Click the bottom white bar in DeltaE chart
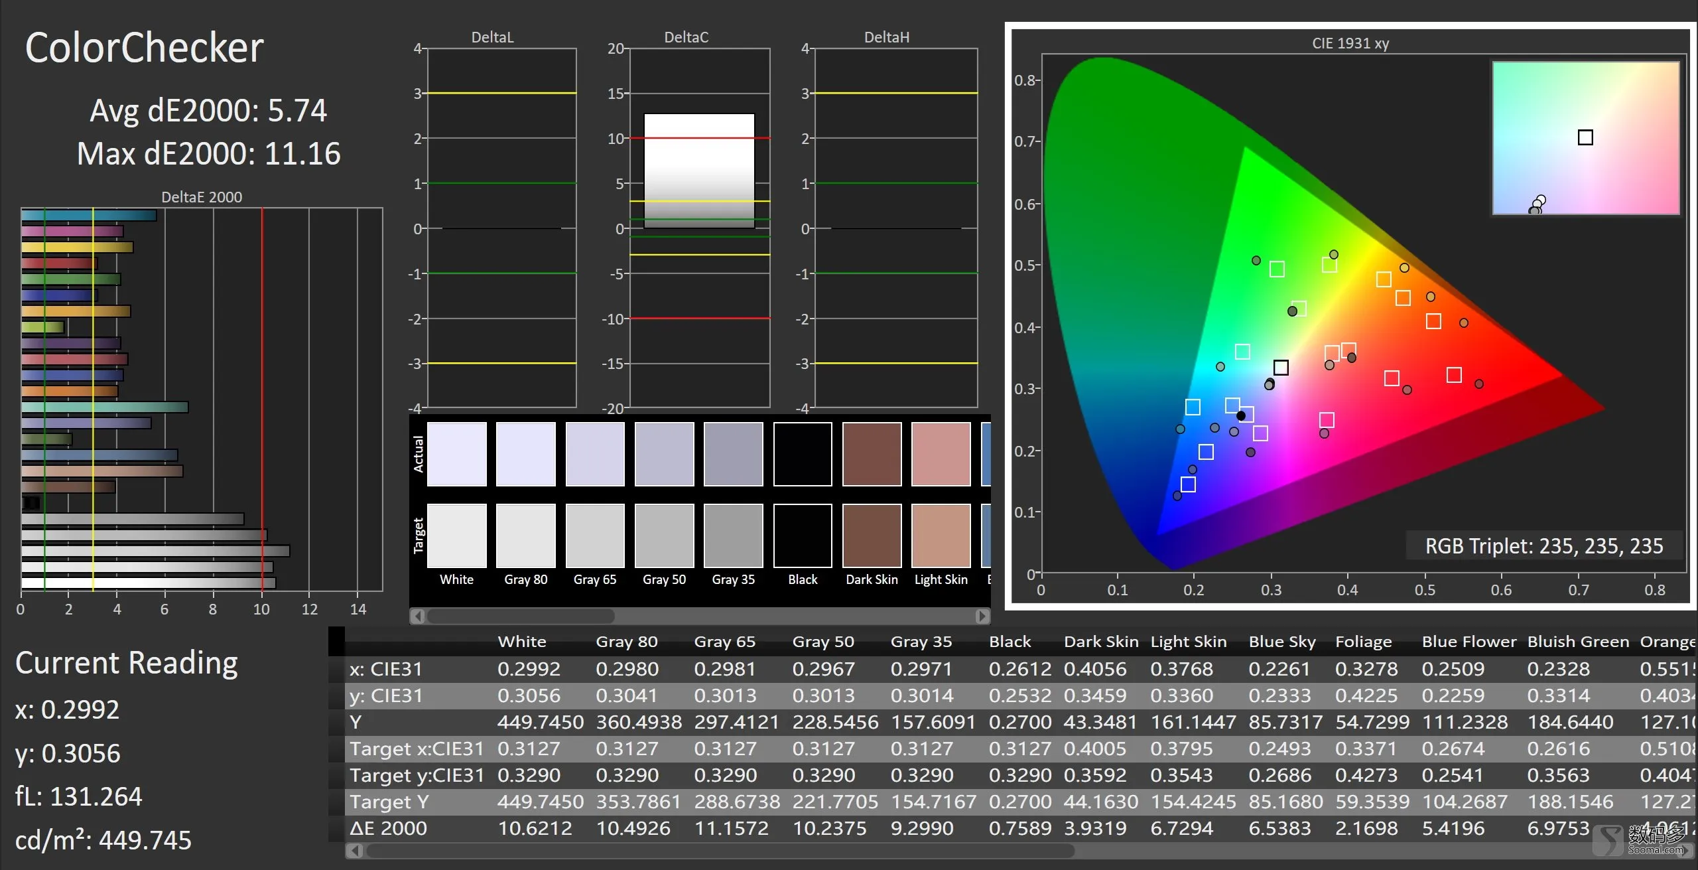Viewport: 1698px width, 870px height. pos(149,583)
